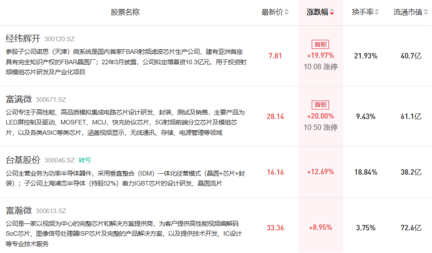Image resolution: width=432 pixels, height=253 pixels.
Task: Click price 33.36
Action: tap(275, 228)
